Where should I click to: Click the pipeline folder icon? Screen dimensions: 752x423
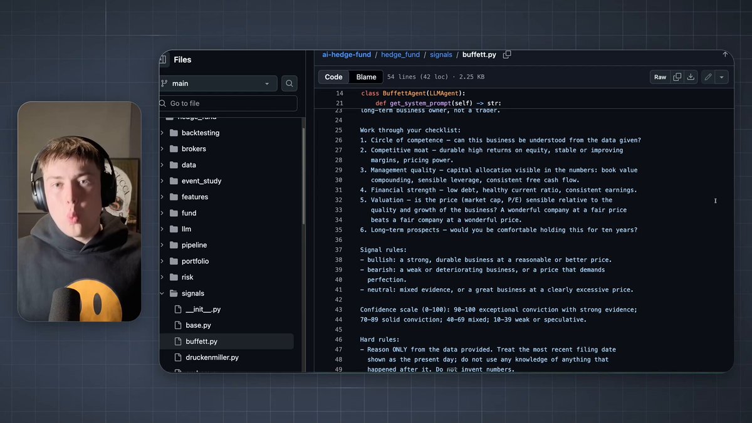[174, 245]
